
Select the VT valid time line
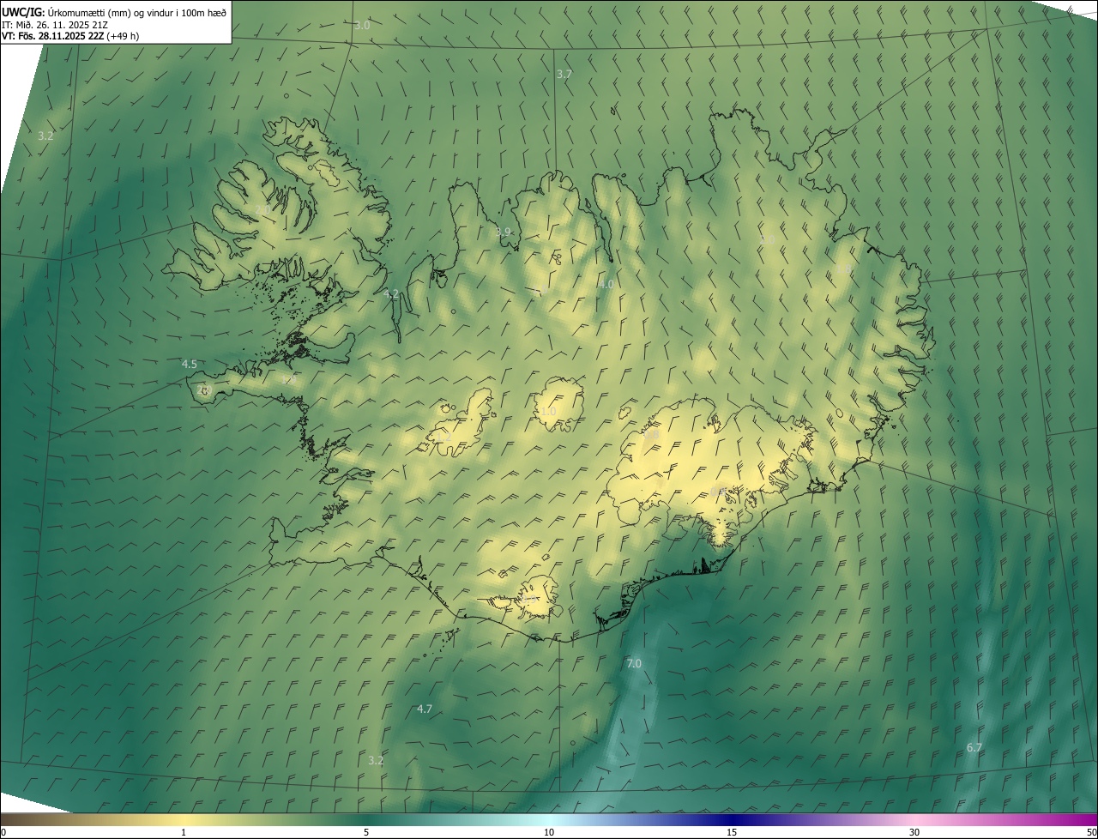tap(70, 36)
